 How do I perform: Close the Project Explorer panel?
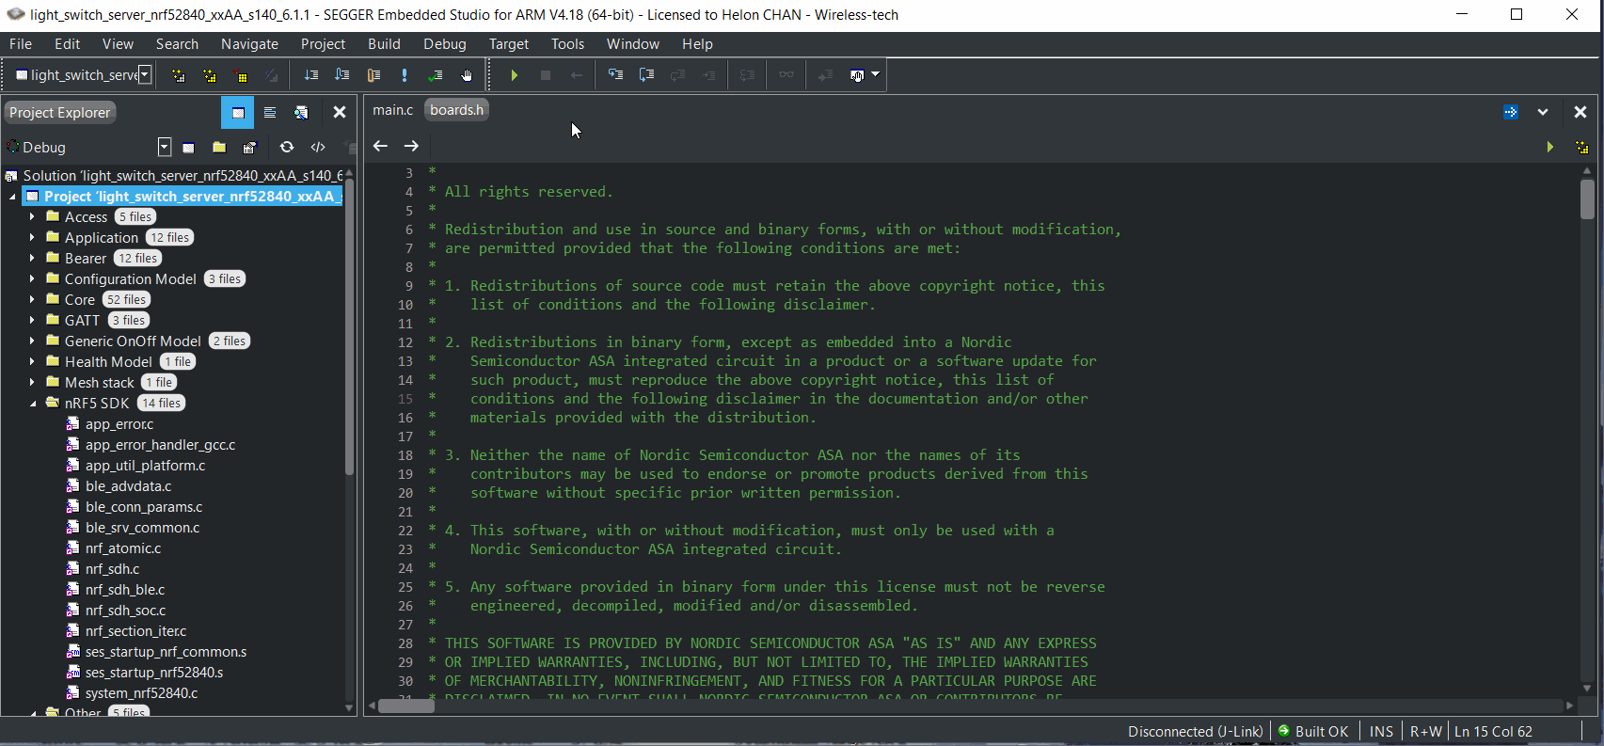pyautogui.click(x=340, y=112)
